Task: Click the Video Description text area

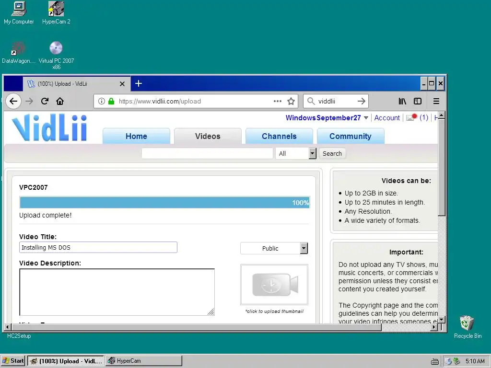Action: point(117,292)
